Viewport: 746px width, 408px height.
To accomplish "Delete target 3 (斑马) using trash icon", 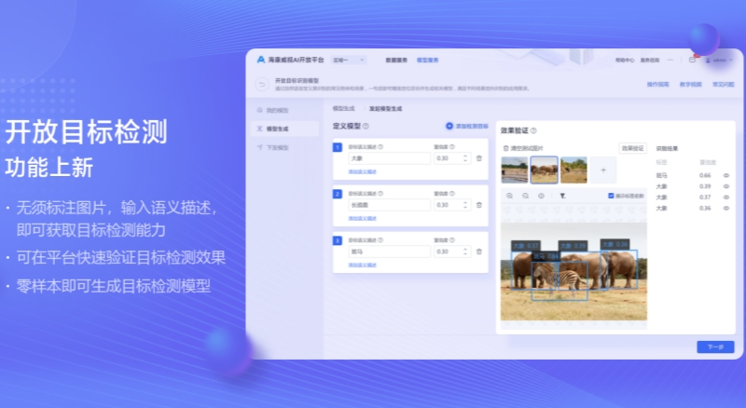I will (x=479, y=252).
